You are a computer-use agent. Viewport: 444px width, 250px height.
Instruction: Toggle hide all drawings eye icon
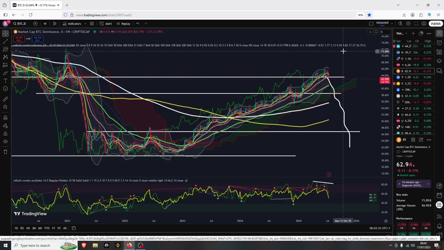pos(5,141)
